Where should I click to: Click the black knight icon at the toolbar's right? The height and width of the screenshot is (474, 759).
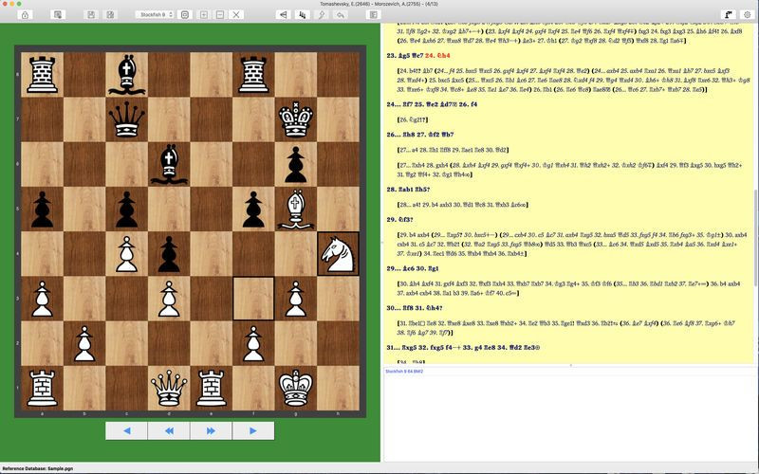[728, 15]
